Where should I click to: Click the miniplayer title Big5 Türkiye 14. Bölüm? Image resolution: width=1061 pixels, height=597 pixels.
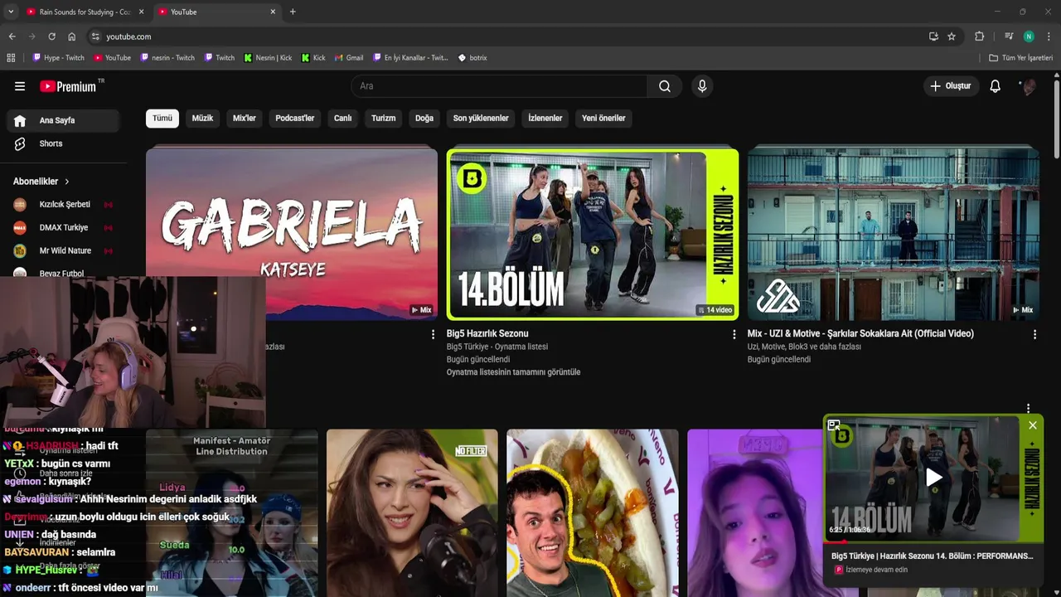point(933,556)
